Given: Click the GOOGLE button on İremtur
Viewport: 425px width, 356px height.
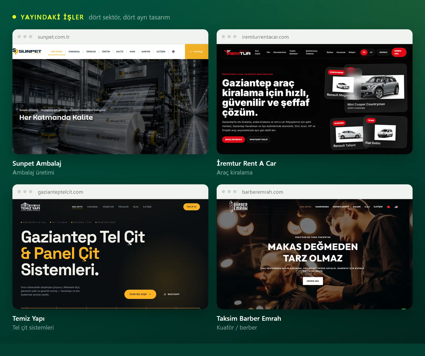Looking at the screenshot, I should (383, 52).
